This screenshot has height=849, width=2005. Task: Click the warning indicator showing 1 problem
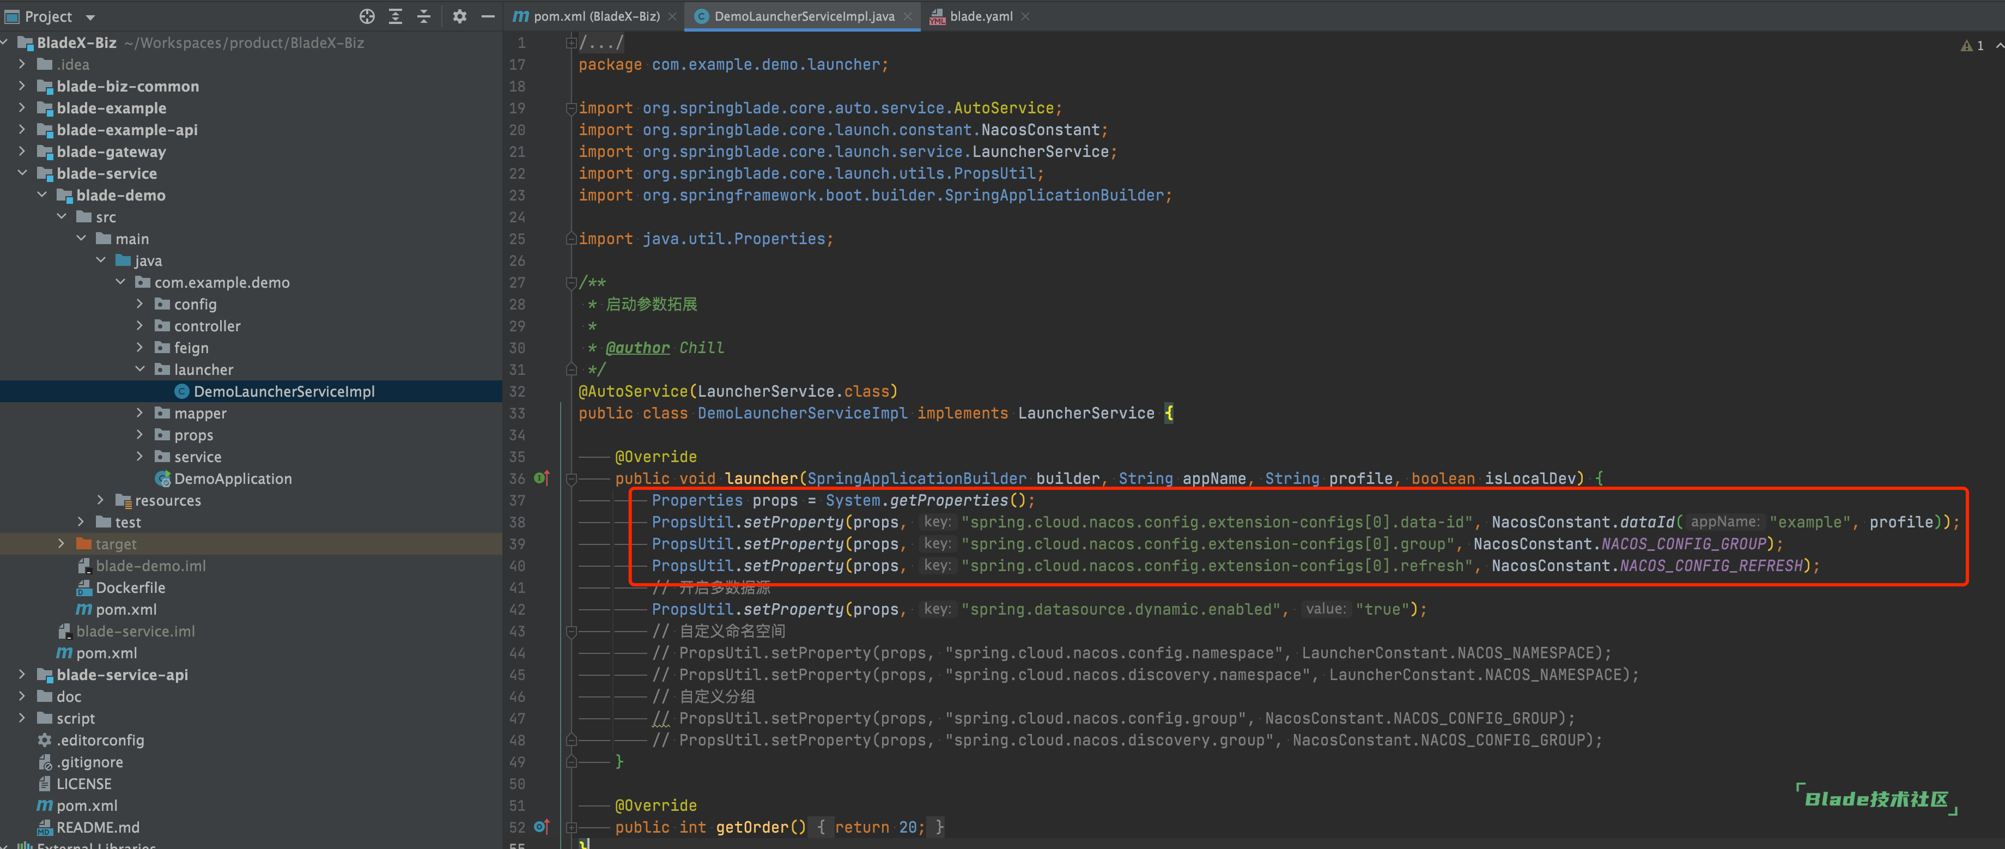tap(1972, 45)
